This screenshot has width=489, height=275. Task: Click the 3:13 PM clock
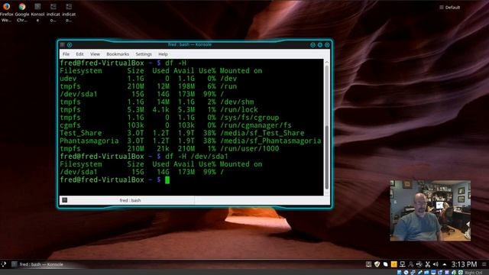click(x=464, y=264)
